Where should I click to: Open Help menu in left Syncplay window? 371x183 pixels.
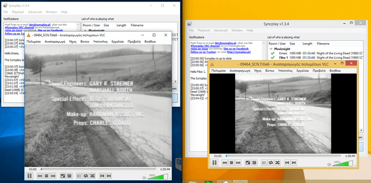[64, 12]
